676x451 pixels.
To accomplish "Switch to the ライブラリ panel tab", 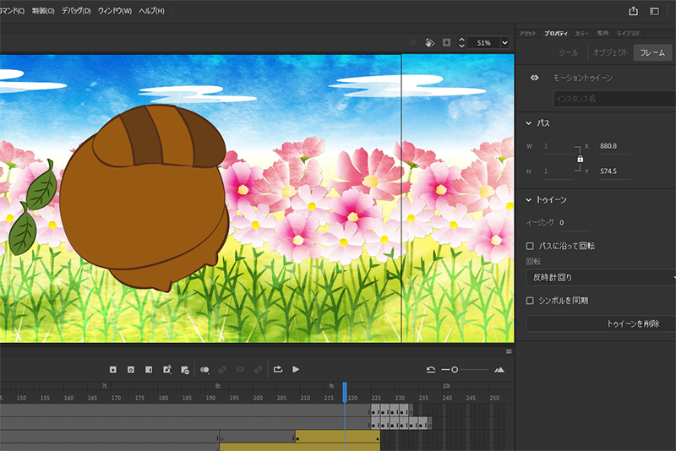I will pos(628,33).
